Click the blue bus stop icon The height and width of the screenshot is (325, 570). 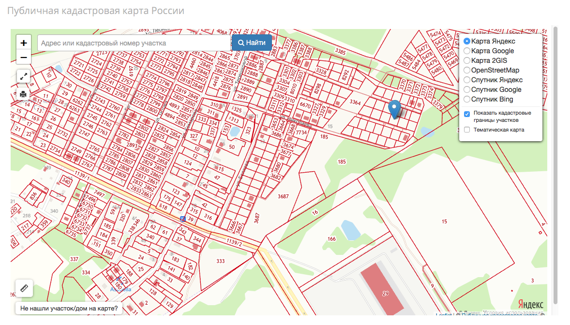pos(182,219)
